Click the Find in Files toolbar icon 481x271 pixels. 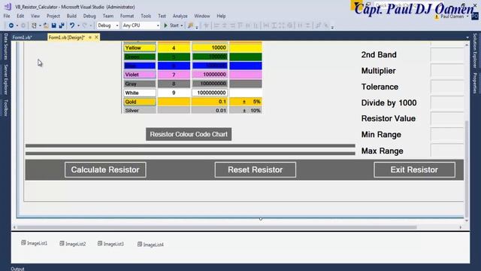pos(190,26)
